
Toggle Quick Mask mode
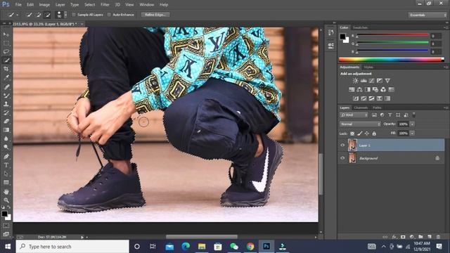(6, 226)
